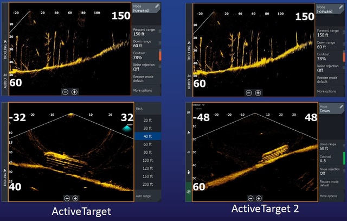This screenshot has height=221, width=347.
Task: Toggle Noise rejection on Down mode screen
Action: point(332,171)
